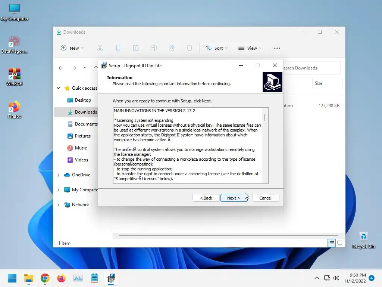382x287 pixels.
Task: Expand the My Computer tree node
Action: 59,190
